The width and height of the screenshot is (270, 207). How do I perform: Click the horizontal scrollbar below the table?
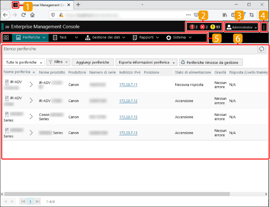click(x=125, y=193)
